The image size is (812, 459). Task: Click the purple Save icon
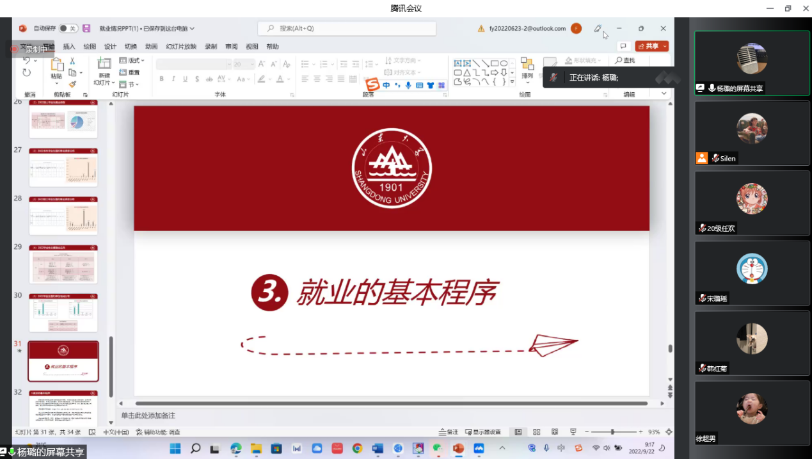[86, 28]
